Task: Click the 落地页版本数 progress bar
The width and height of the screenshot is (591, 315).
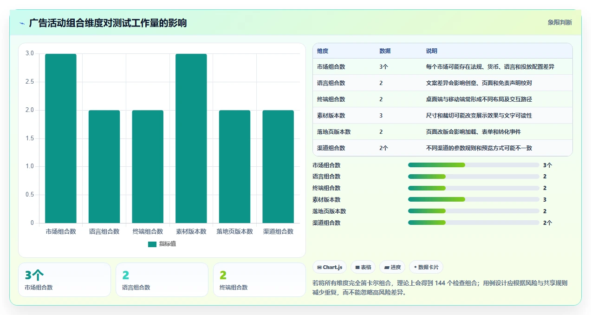Action: 474,211
